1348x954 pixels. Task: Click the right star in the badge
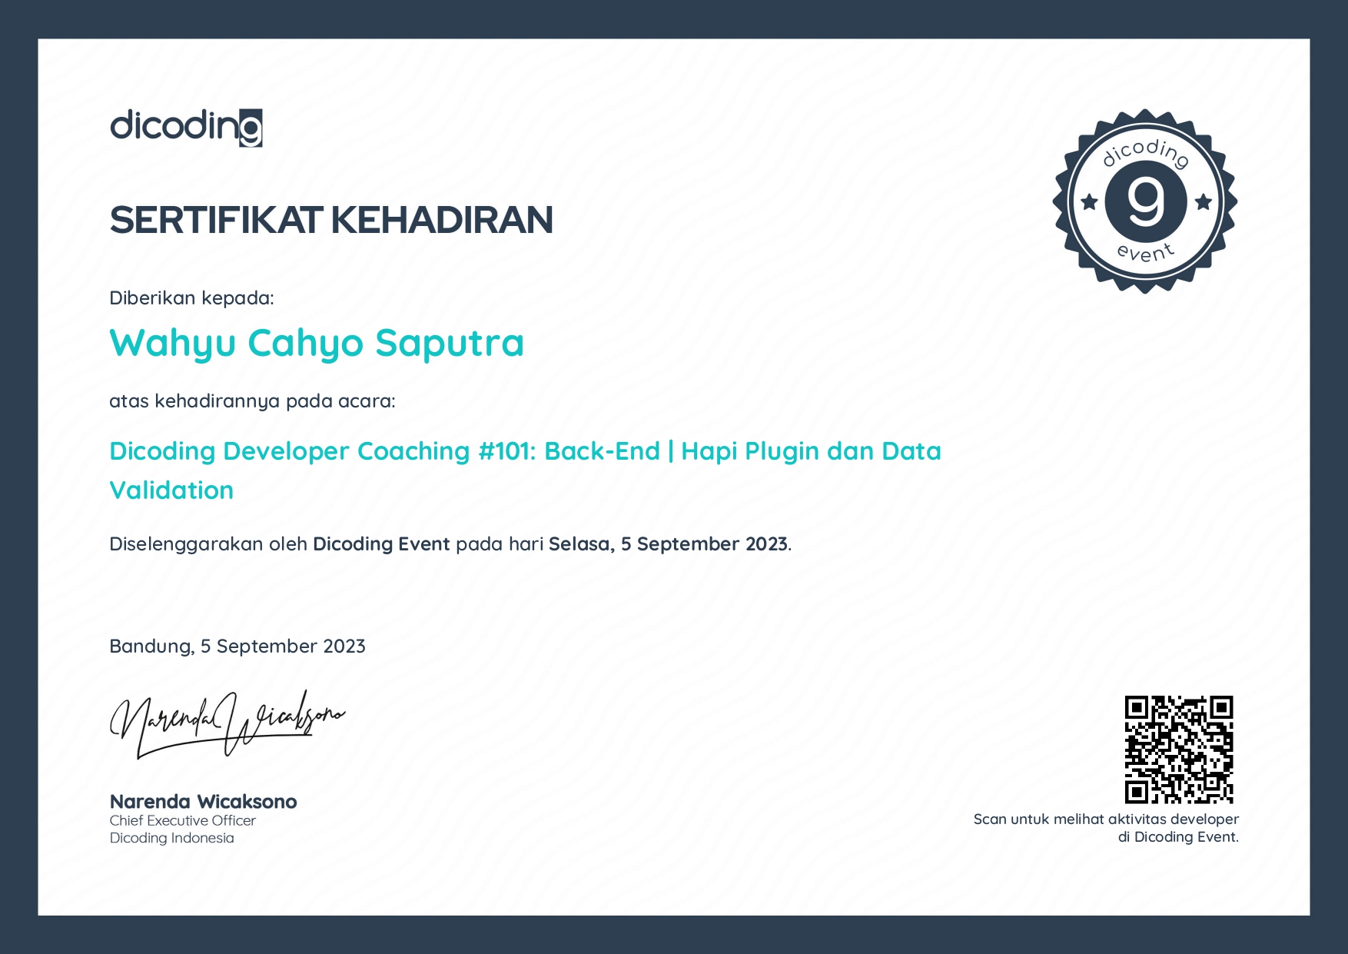click(x=1203, y=202)
